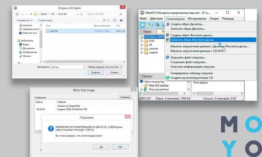Open the blue help icon in the file dialog
Viewport: 262px width, 157px height.
(x=121, y=20)
